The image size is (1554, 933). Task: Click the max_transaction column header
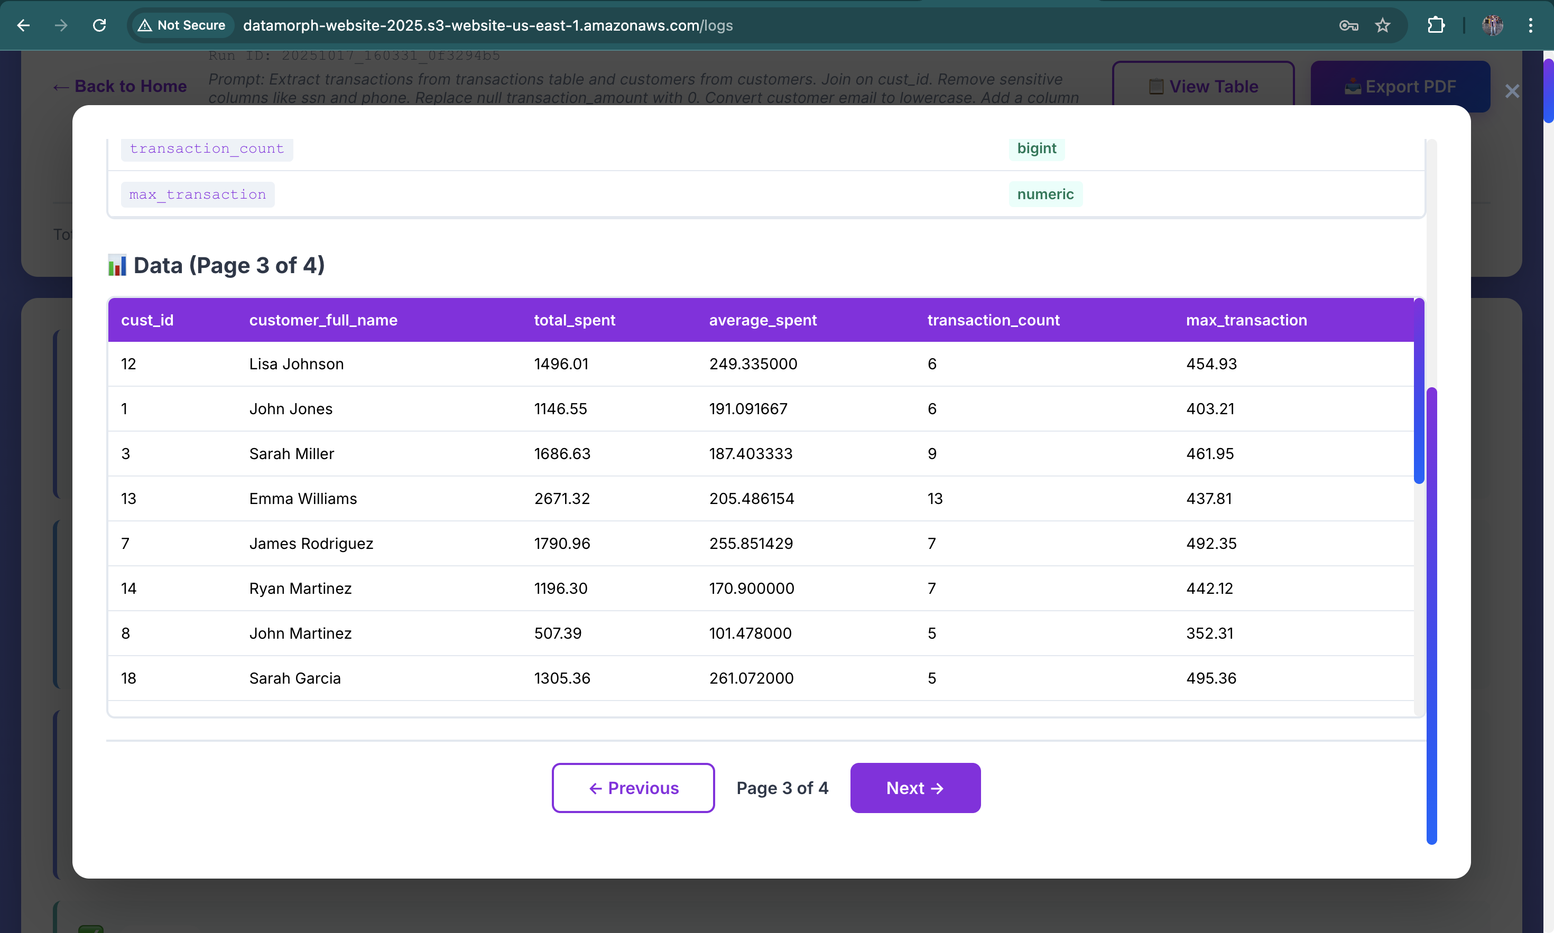[1246, 320]
